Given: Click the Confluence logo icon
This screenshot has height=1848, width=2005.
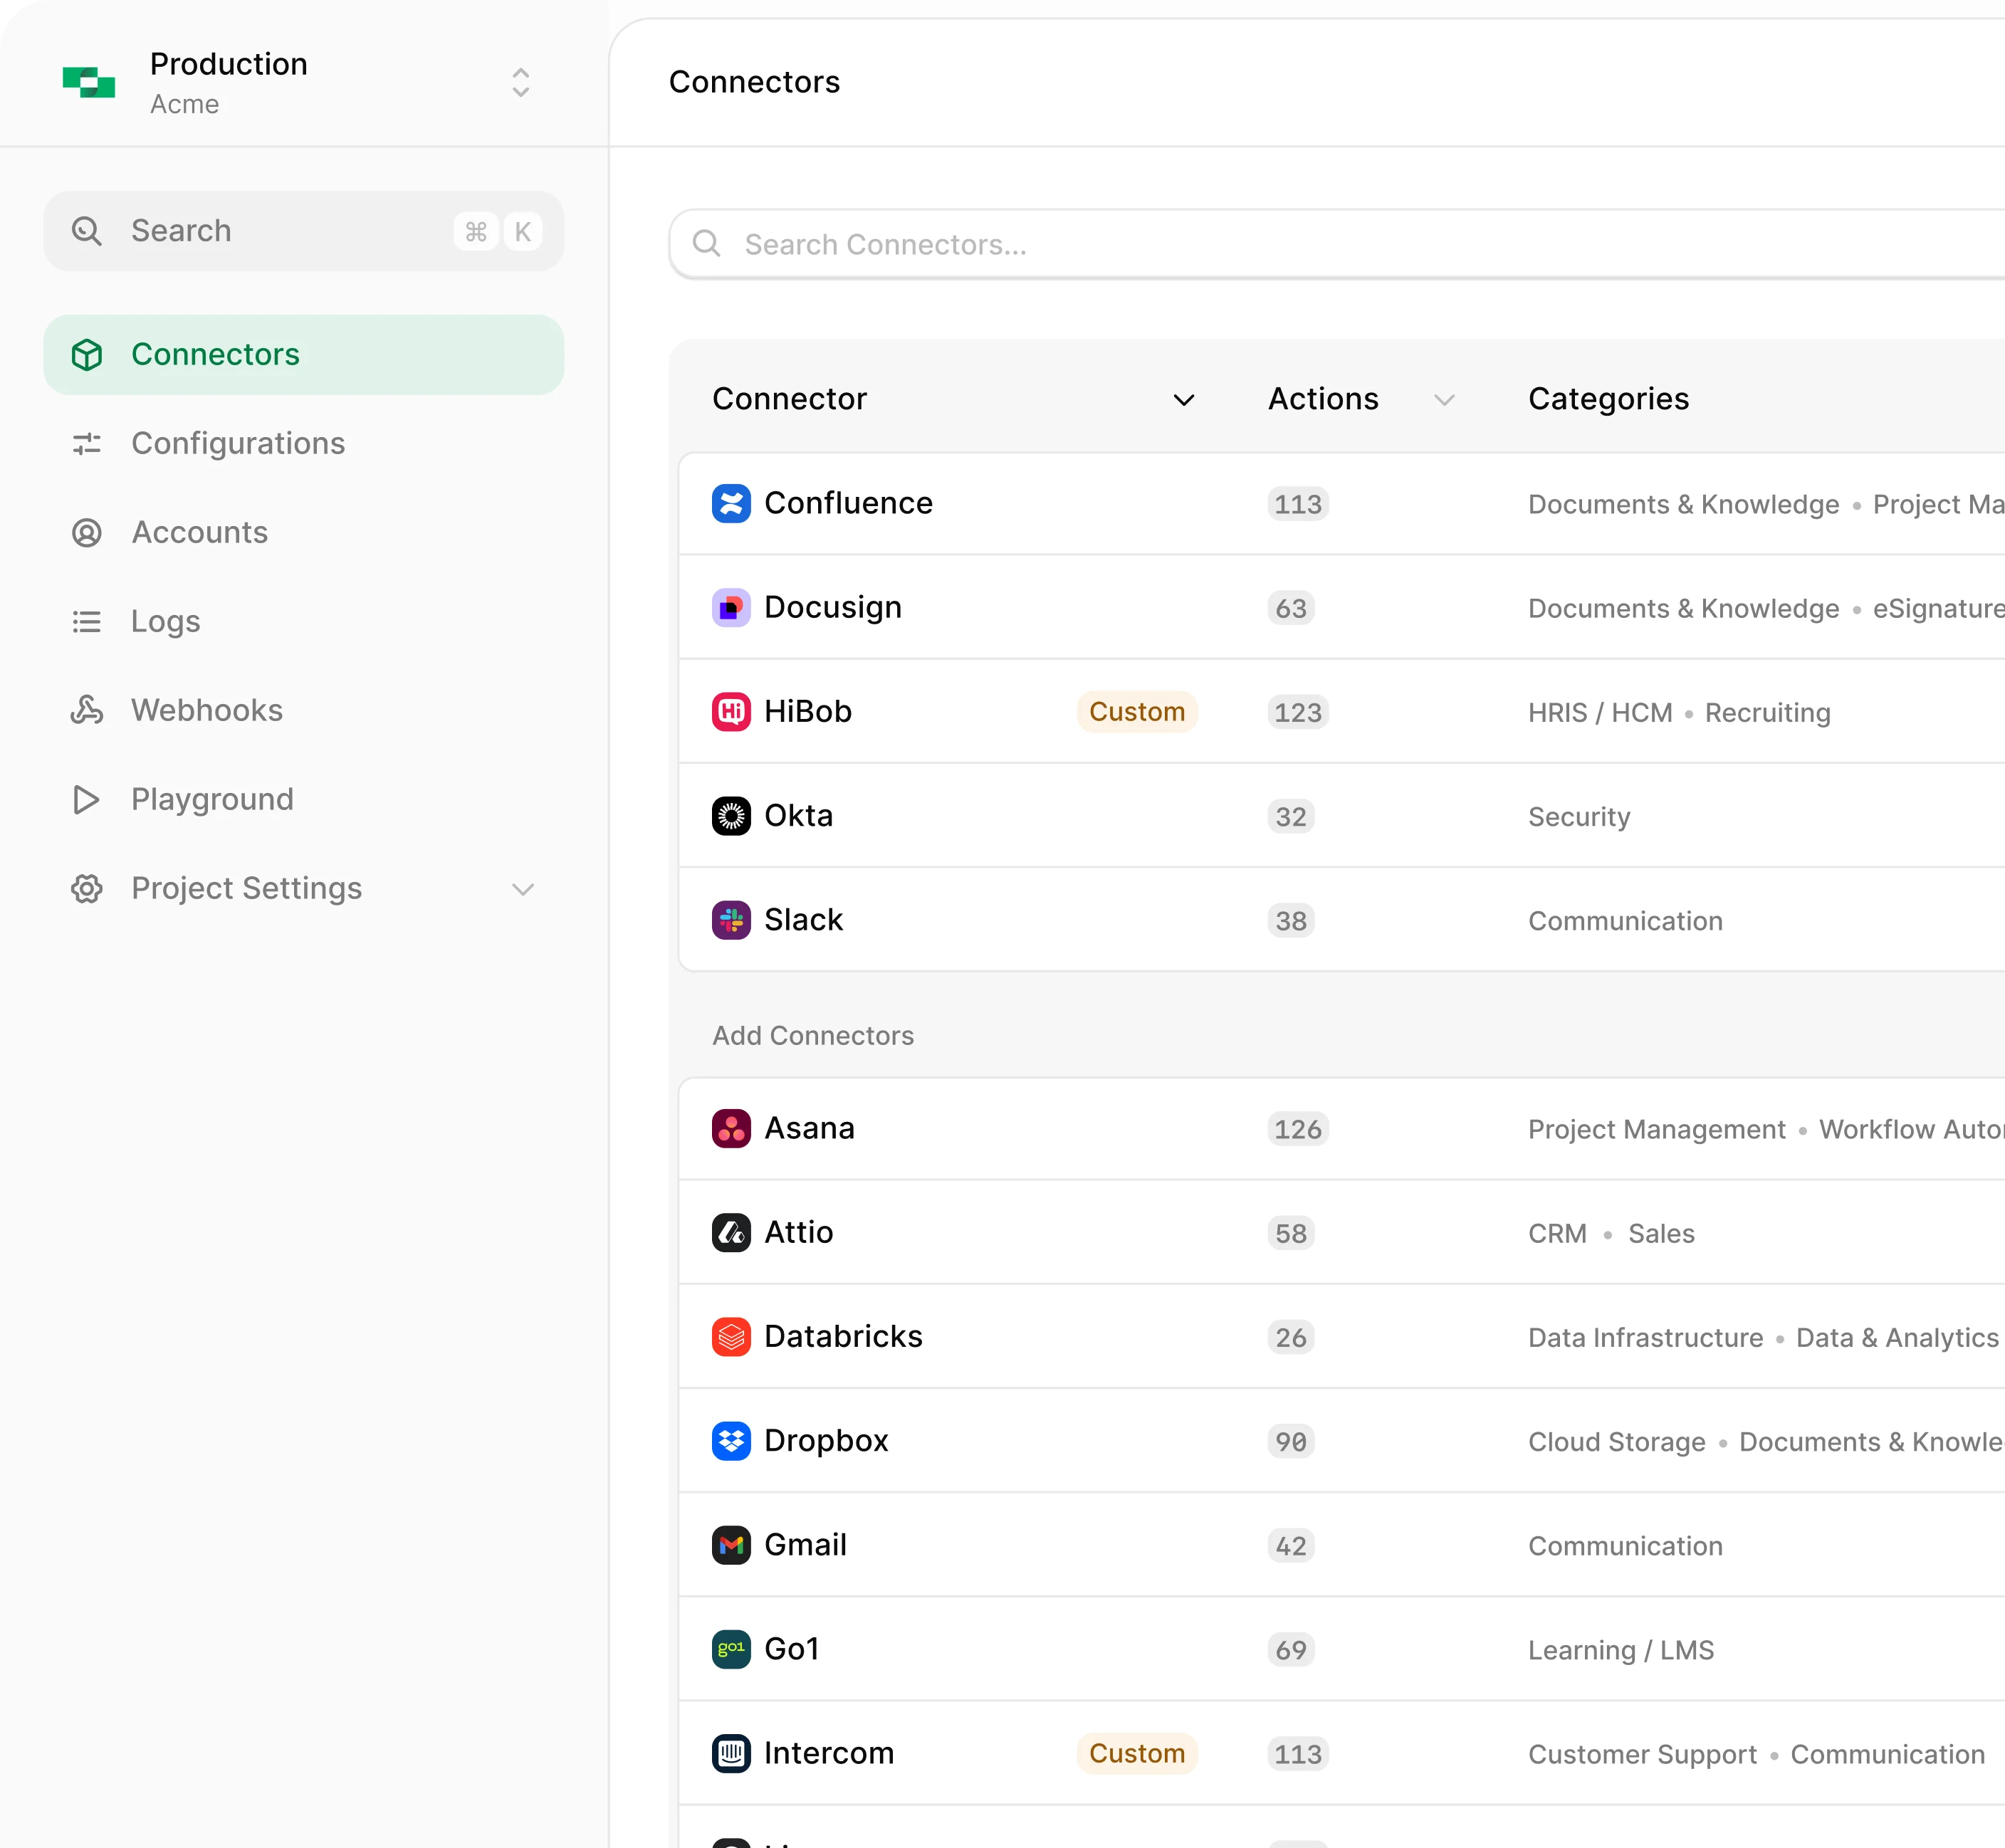Looking at the screenshot, I should 731,503.
